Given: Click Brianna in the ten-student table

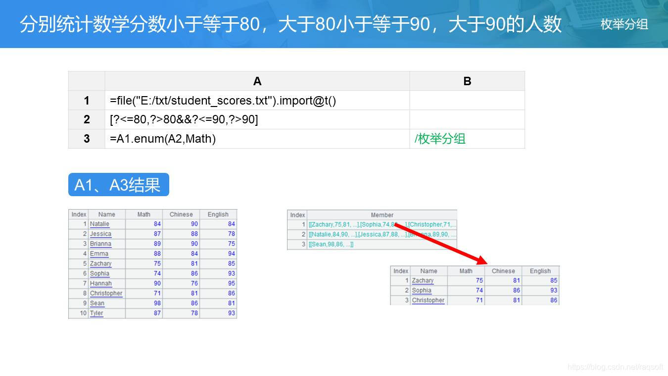Looking at the screenshot, I should click(x=100, y=244).
